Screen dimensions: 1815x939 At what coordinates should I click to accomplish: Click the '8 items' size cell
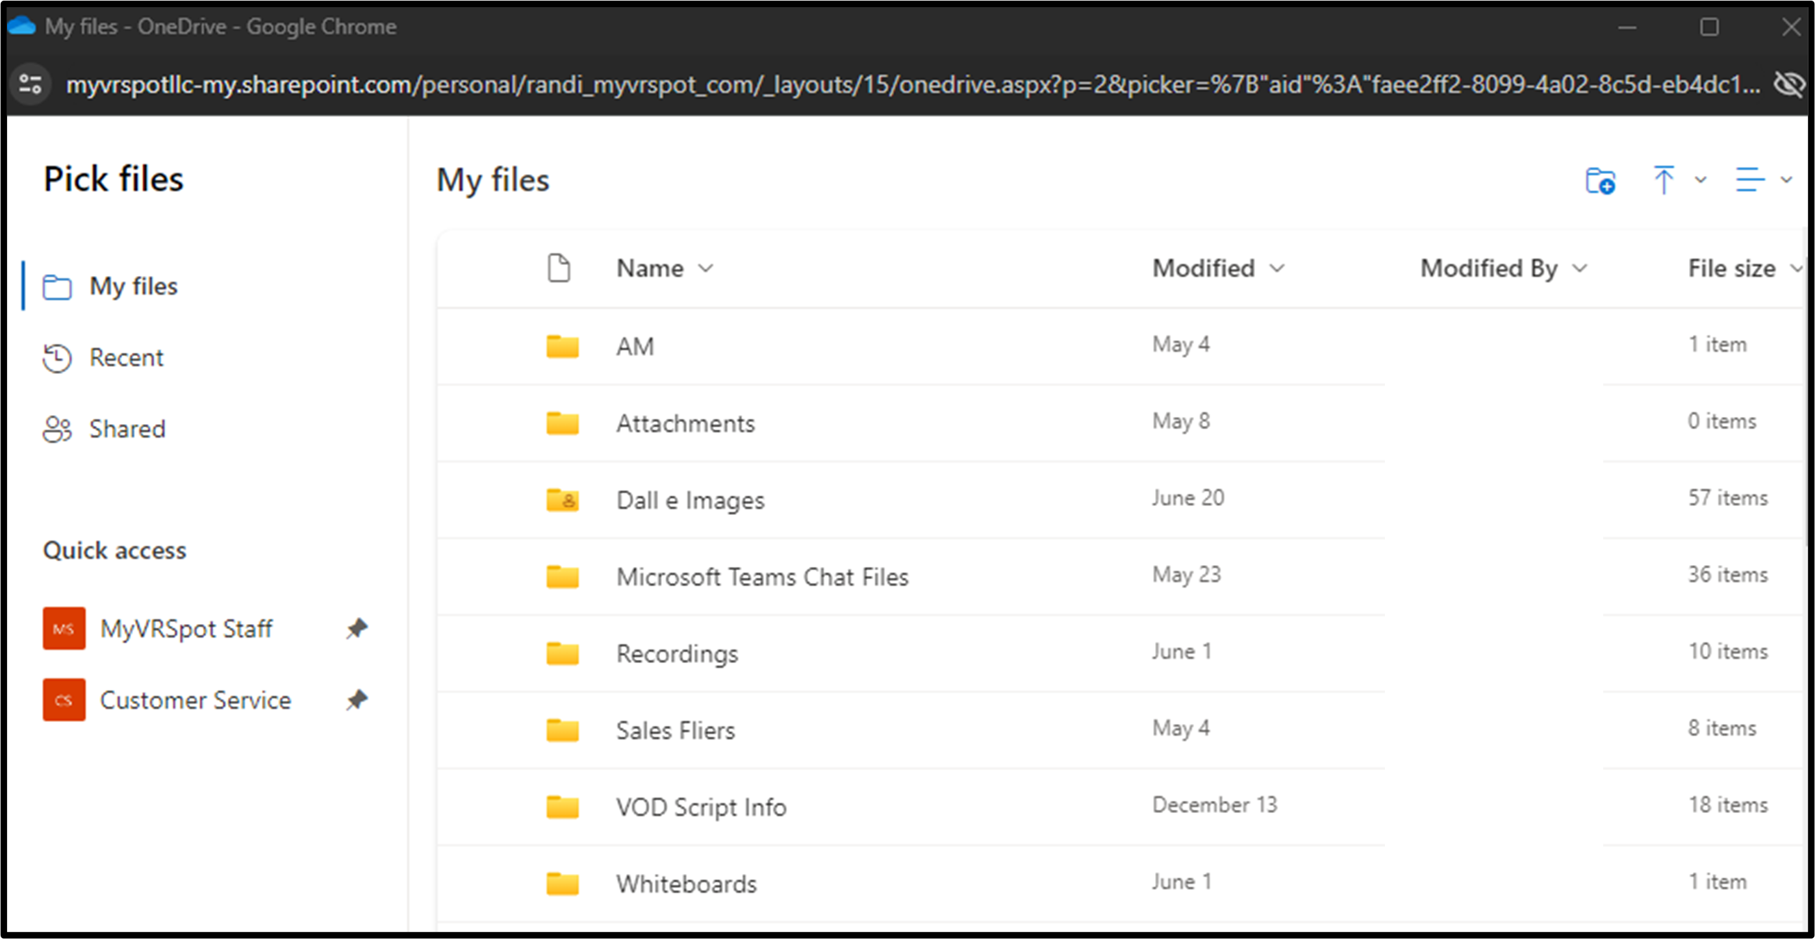[1722, 729]
